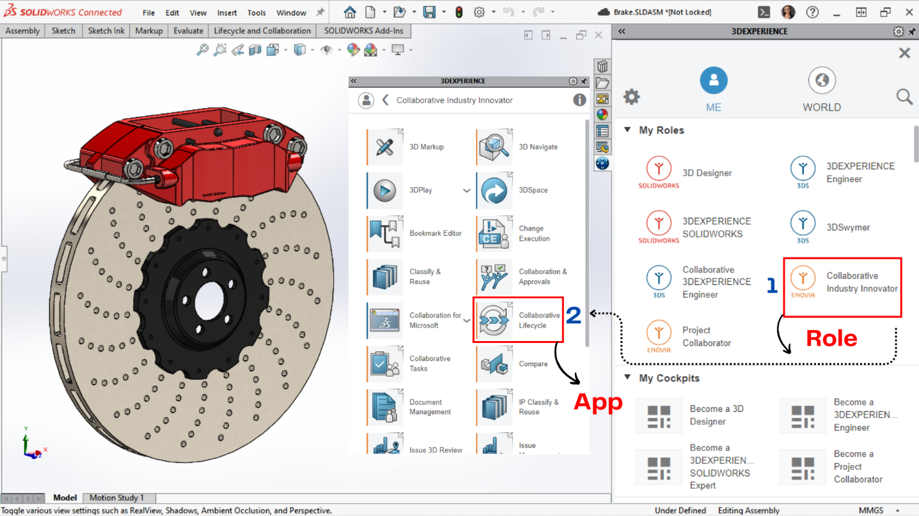Open the Bookmark Editor app
Image resolution: width=919 pixels, height=516 pixels.
(385, 234)
